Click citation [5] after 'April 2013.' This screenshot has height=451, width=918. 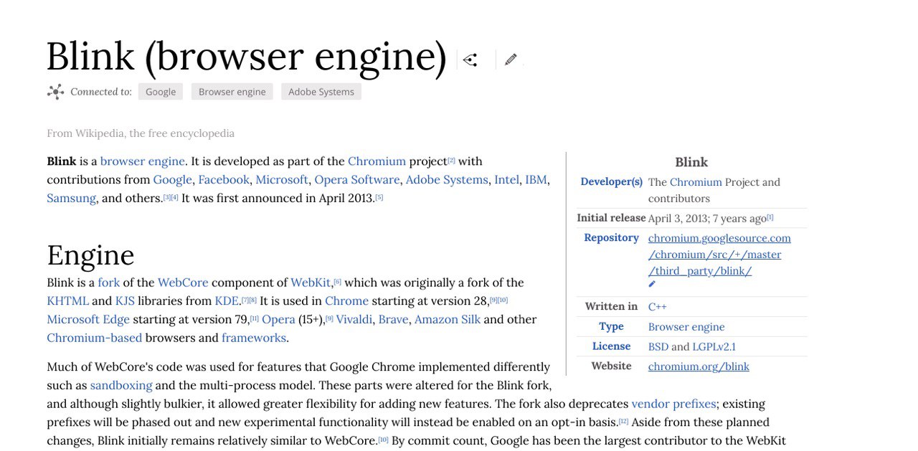pyautogui.click(x=379, y=197)
